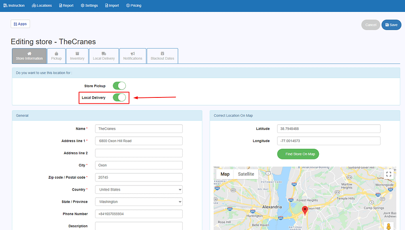Image resolution: width=405 pixels, height=230 pixels.
Task: Open the Report menu item
Action: coord(66,6)
